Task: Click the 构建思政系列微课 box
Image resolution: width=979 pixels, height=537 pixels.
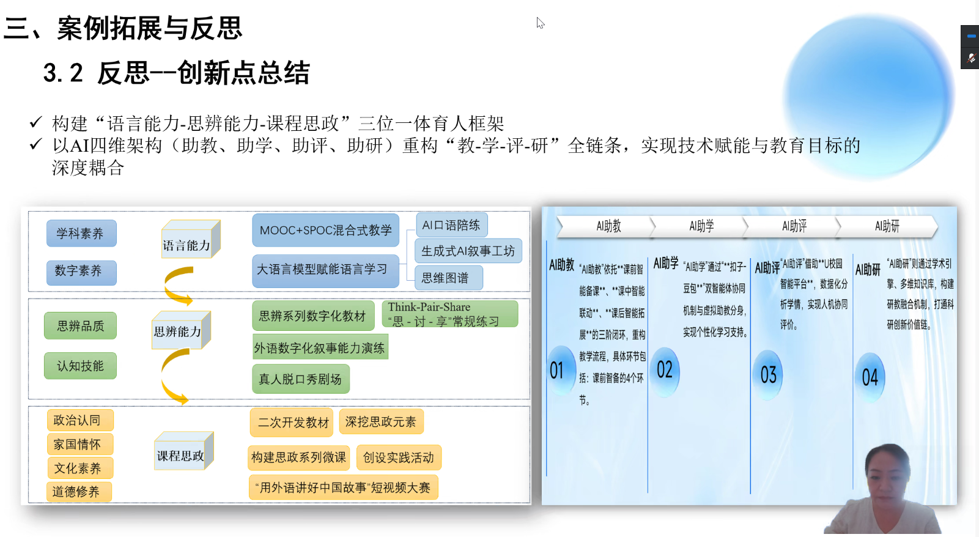Action: click(298, 457)
